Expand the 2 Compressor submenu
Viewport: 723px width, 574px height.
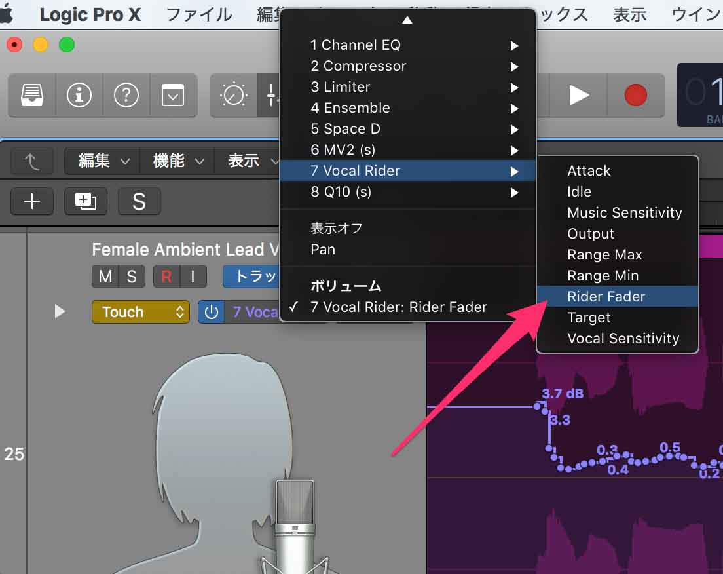coord(407,66)
